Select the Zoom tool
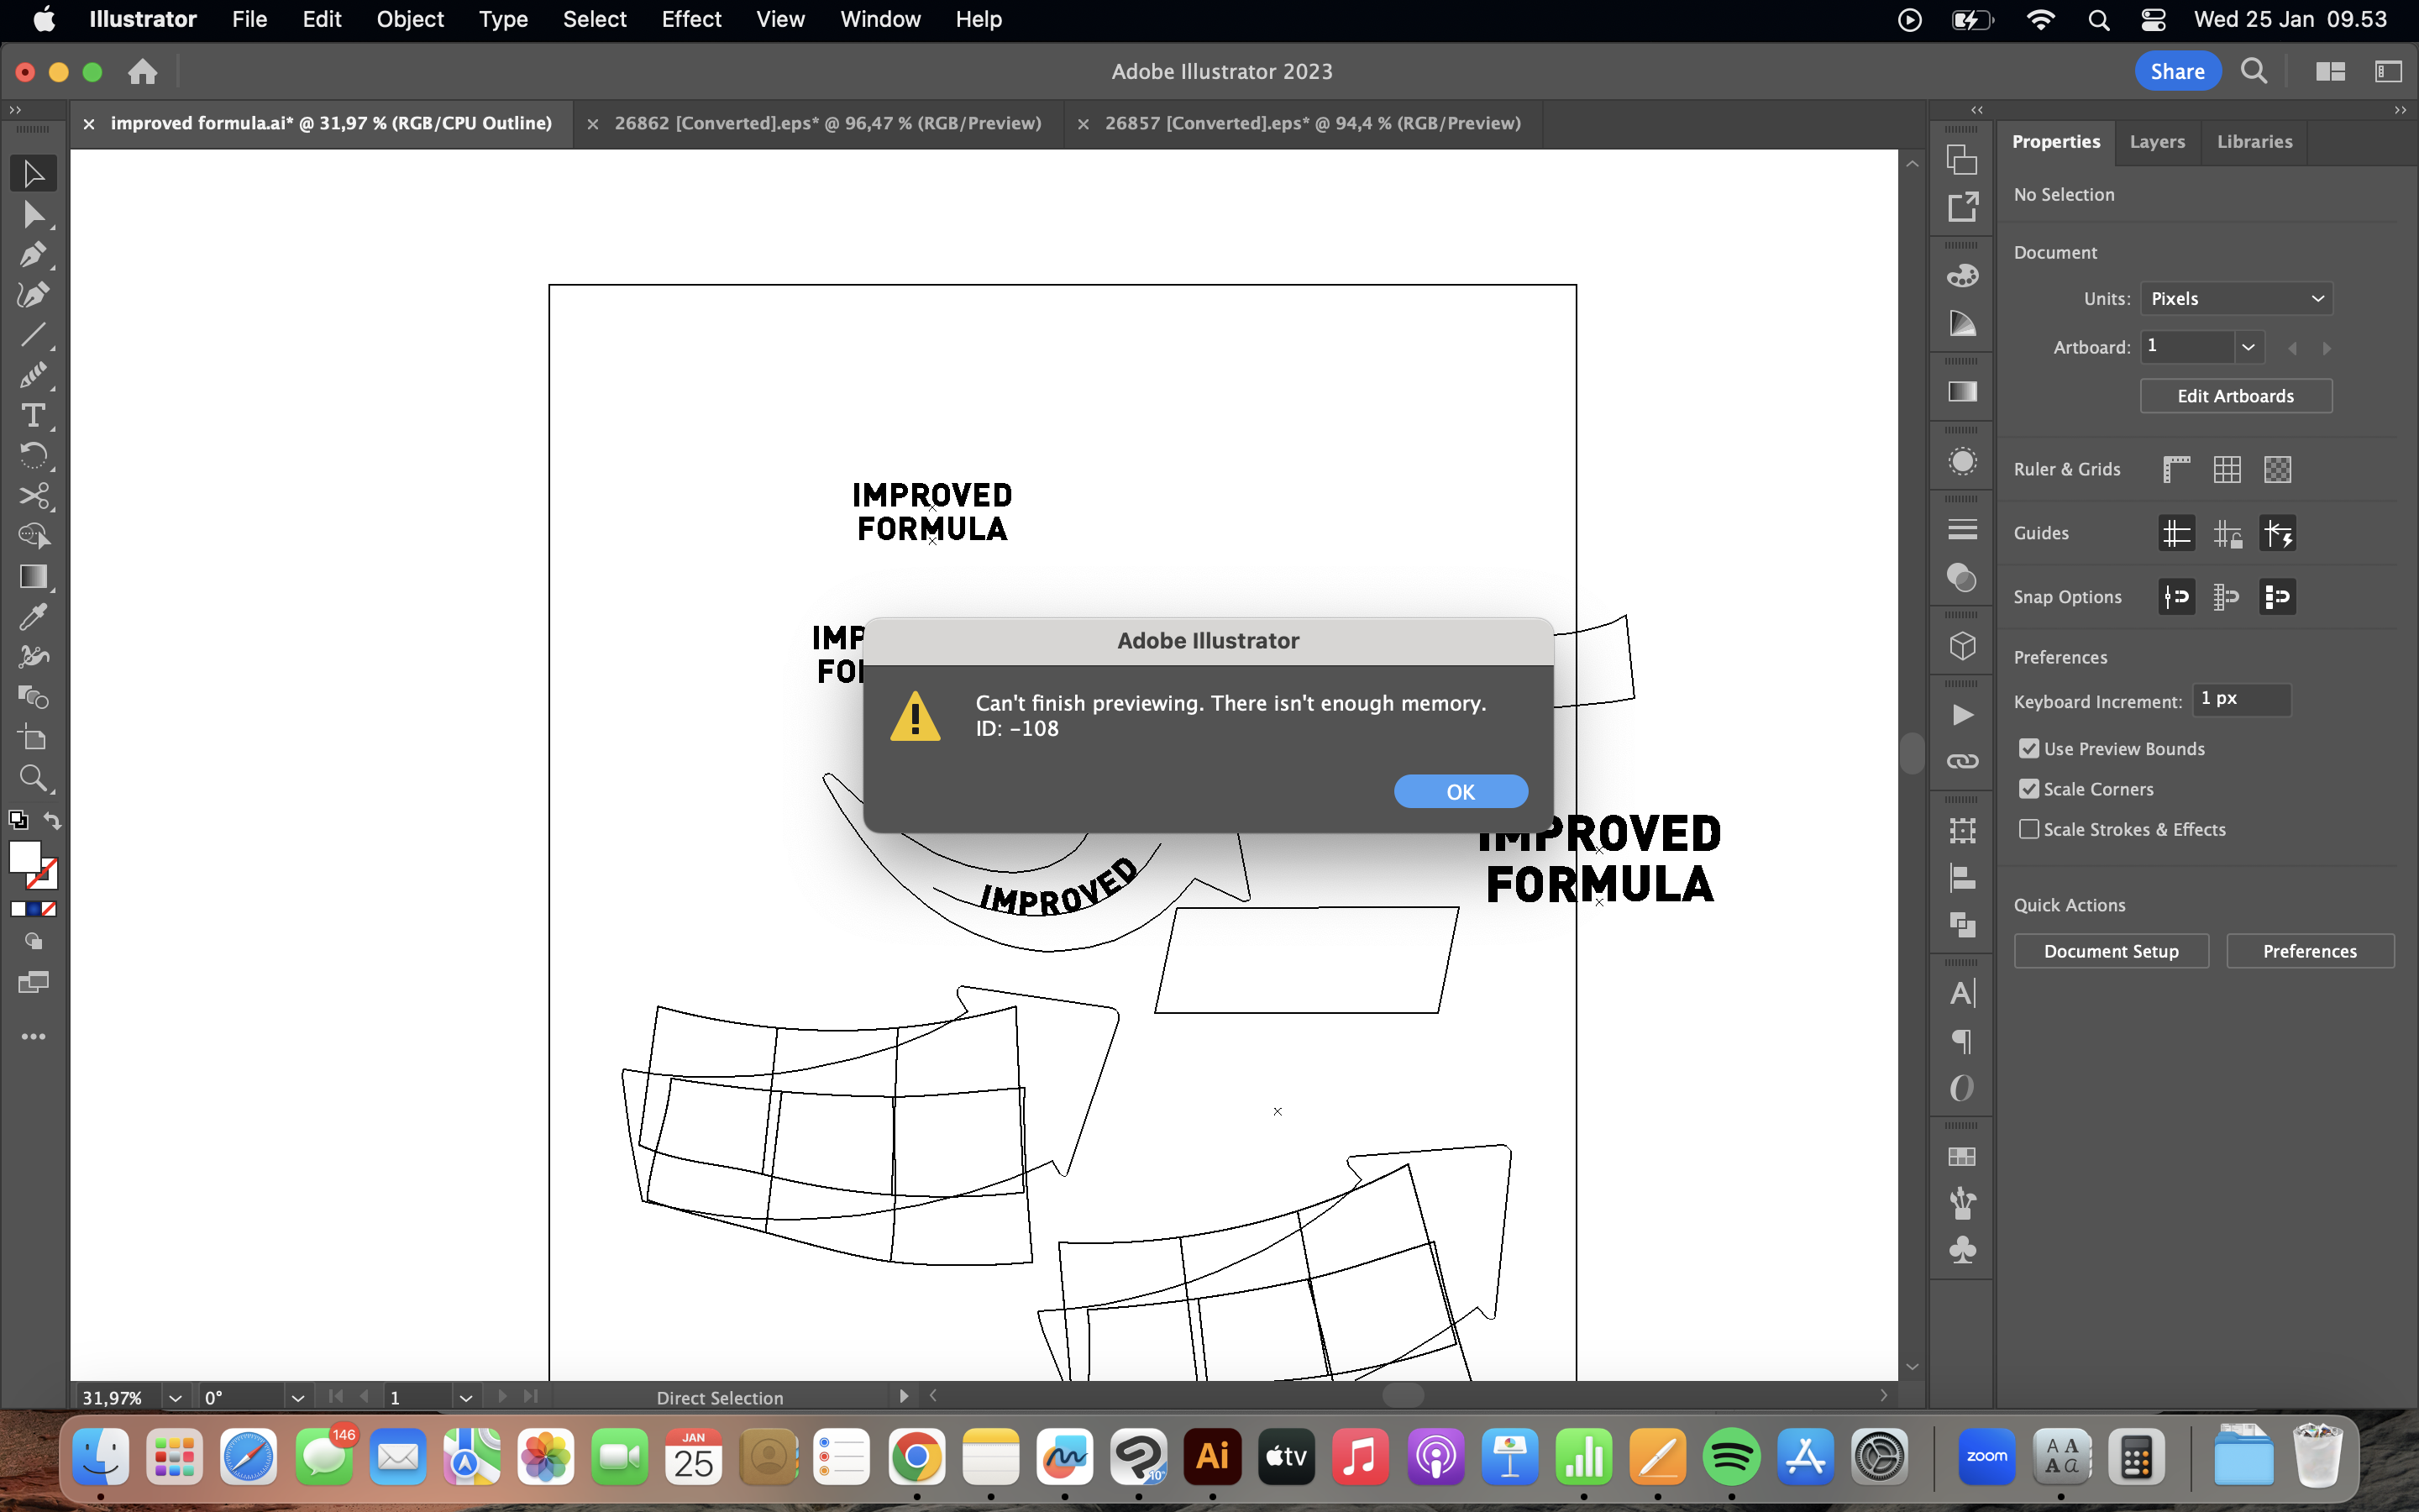The height and width of the screenshot is (1512, 2419). pyautogui.click(x=33, y=779)
